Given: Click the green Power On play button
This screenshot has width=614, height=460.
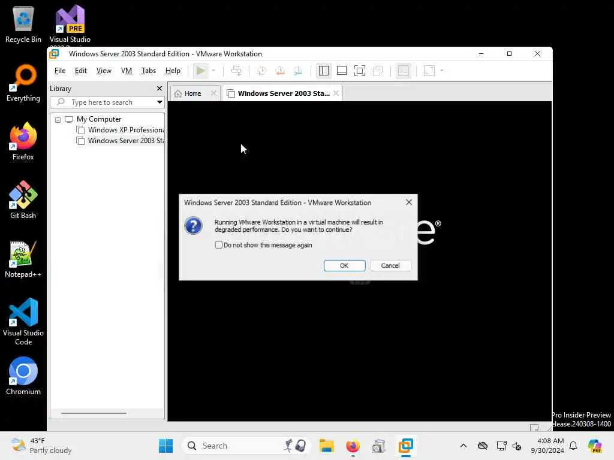Looking at the screenshot, I should click(x=200, y=71).
